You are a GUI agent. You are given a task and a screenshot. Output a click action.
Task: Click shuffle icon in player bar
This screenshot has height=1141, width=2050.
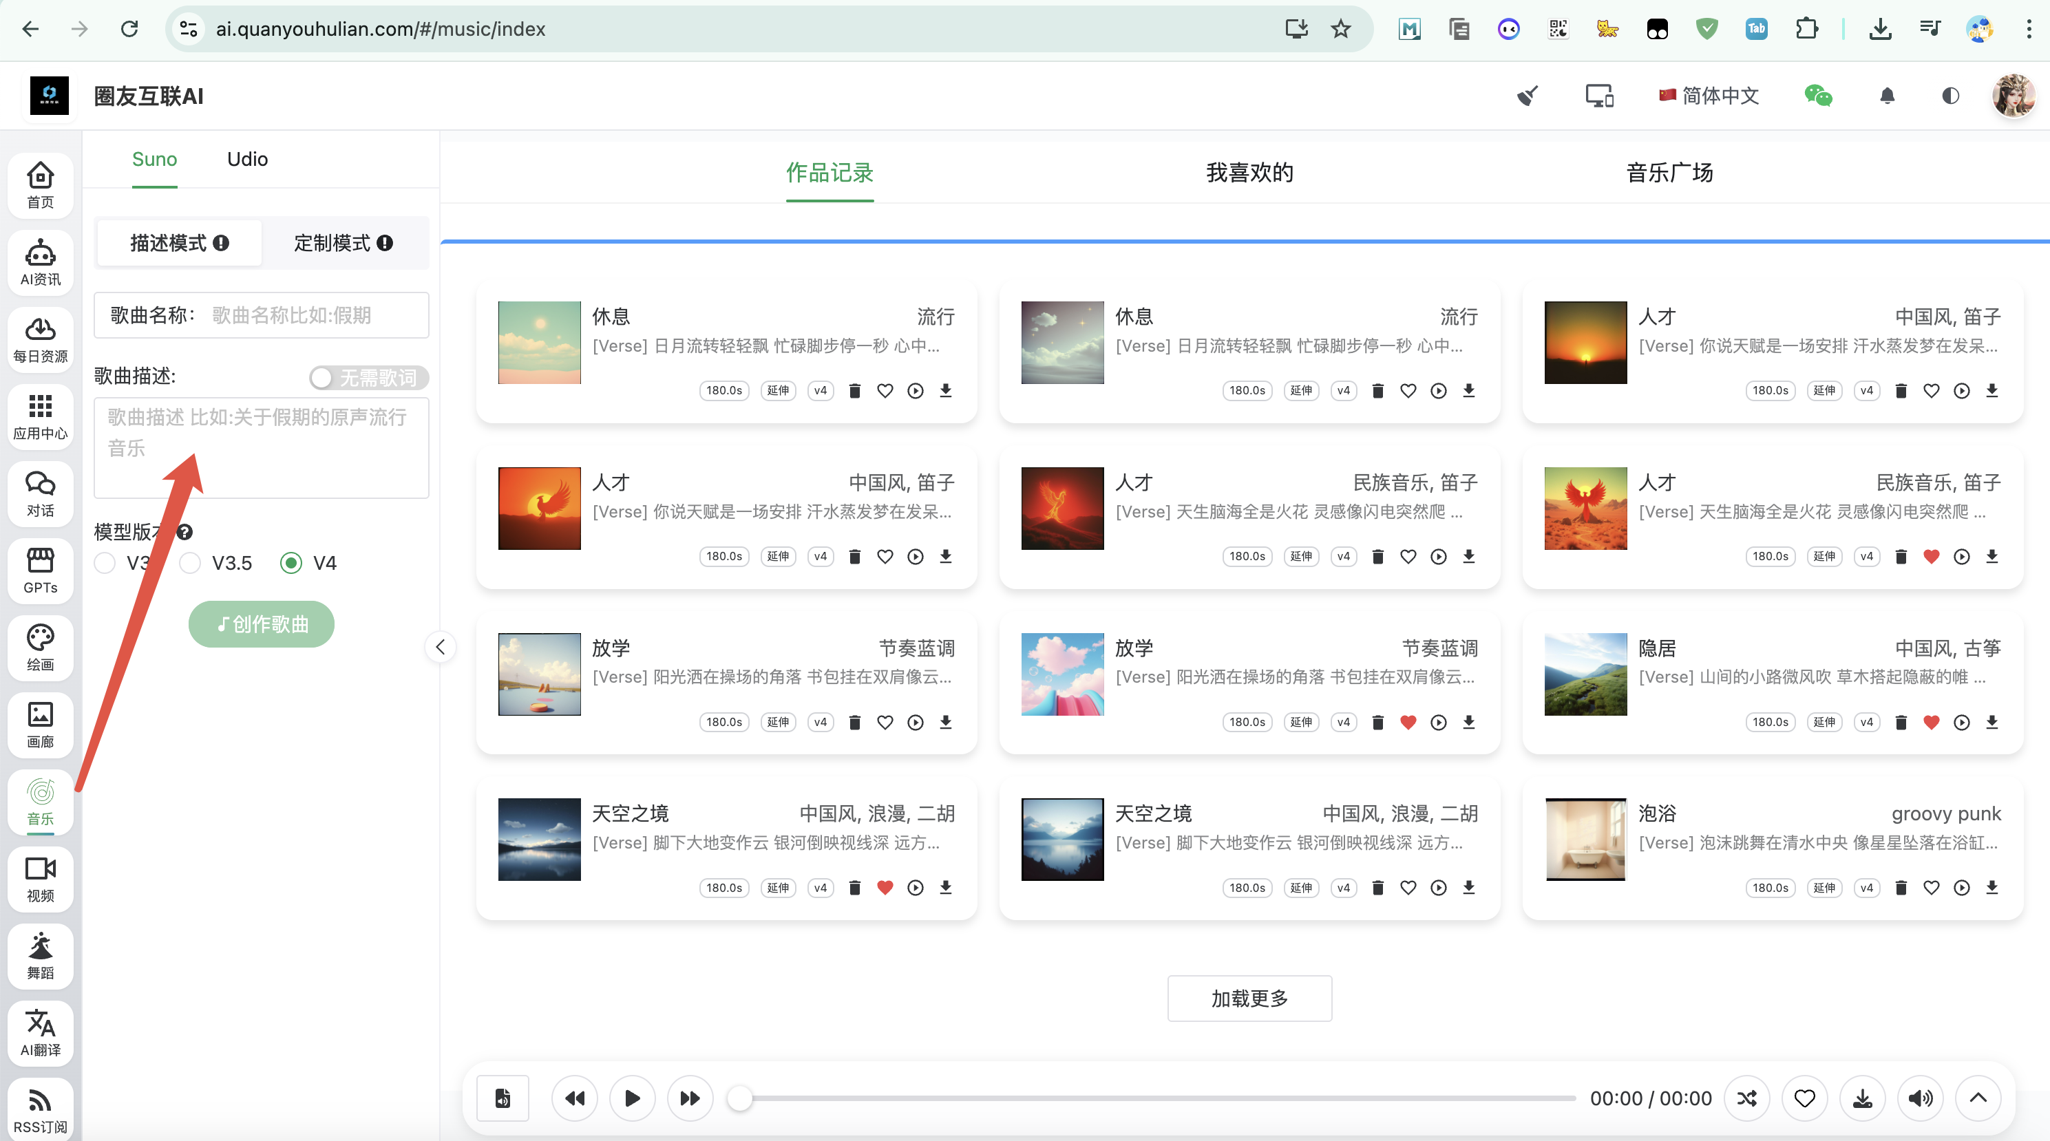[x=1746, y=1098]
